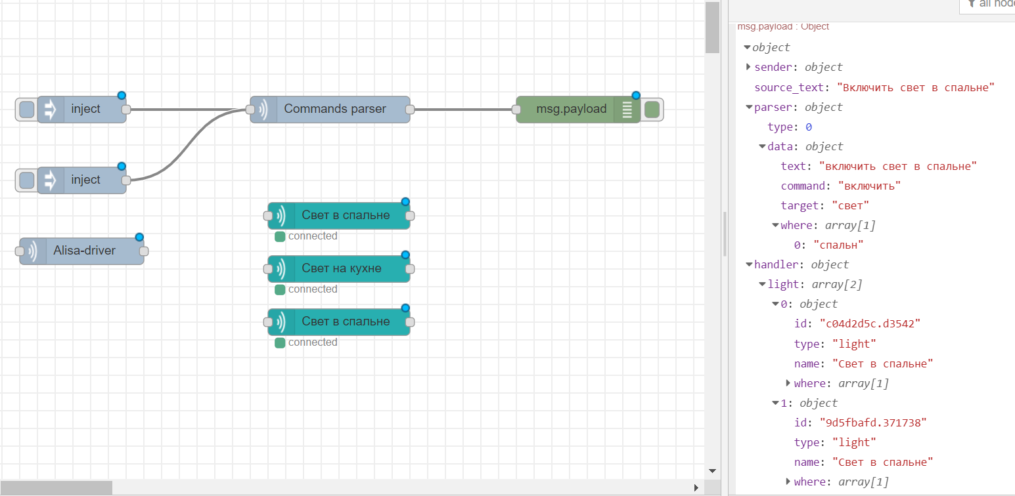The image size is (1015, 496).
Task: Collapse the handler object
Action: pyautogui.click(x=749, y=264)
